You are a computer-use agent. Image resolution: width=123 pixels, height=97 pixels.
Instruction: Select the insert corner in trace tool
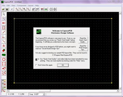(x=4, y=37)
